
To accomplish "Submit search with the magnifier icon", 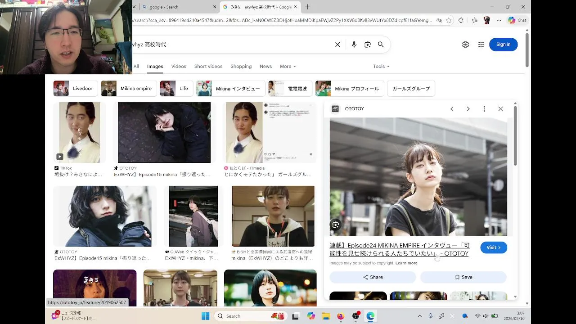I will pyautogui.click(x=381, y=45).
